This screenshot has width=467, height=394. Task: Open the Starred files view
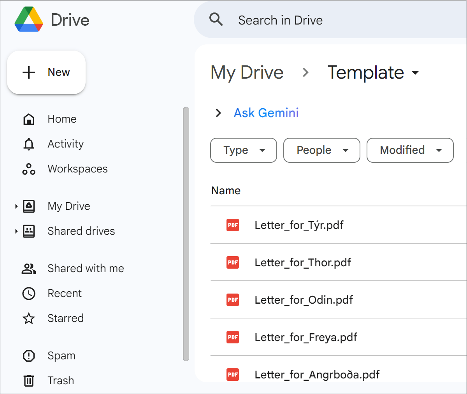pyautogui.click(x=65, y=318)
